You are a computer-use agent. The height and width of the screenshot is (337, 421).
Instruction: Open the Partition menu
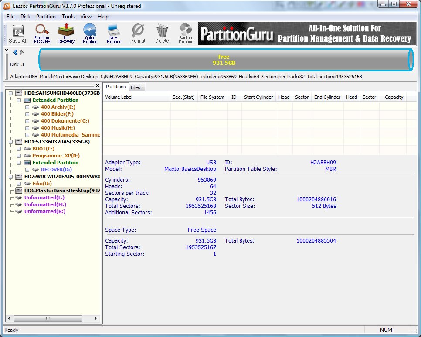(x=46, y=17)
